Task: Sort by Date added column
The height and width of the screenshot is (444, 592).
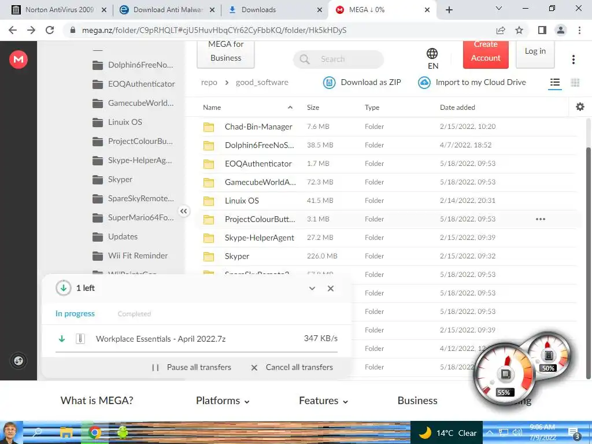Action: [457, 107]
